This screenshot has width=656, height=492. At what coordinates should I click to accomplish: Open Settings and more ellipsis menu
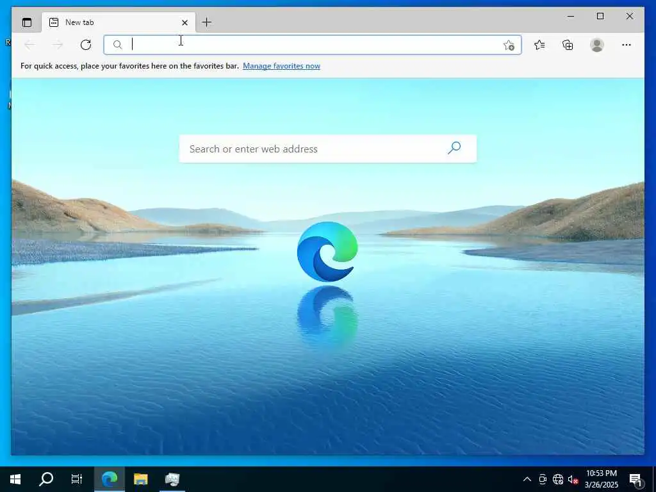(x=627, y=45)
